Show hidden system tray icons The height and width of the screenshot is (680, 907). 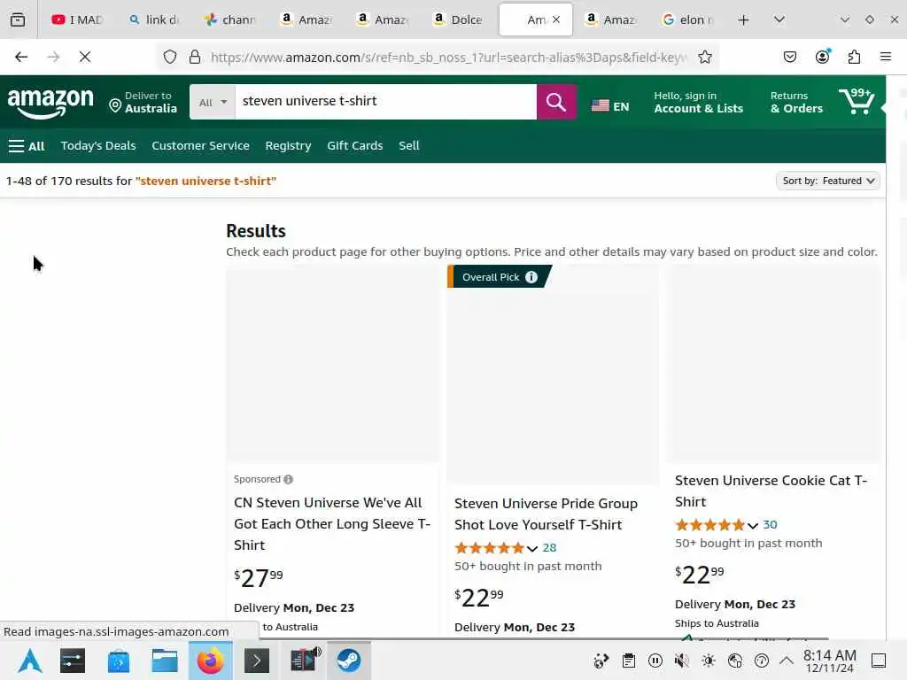coord(787,661)
